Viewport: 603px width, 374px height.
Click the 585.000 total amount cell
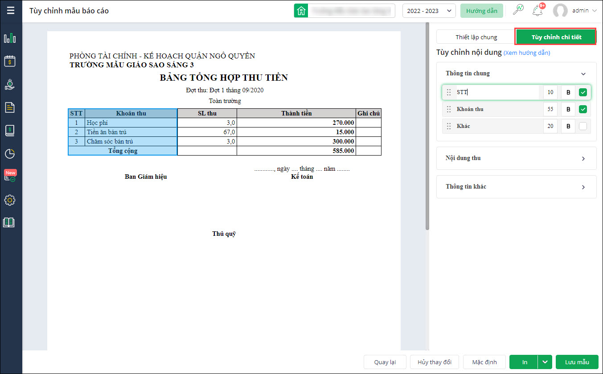[296, 151]
